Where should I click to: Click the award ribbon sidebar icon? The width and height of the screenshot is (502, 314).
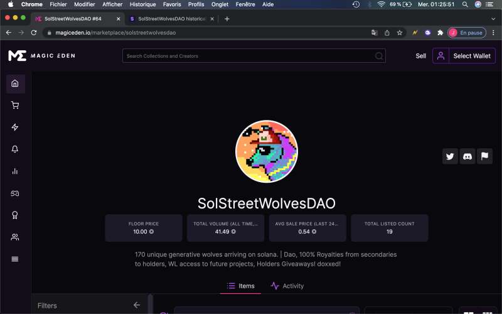(x=15, y=215)
